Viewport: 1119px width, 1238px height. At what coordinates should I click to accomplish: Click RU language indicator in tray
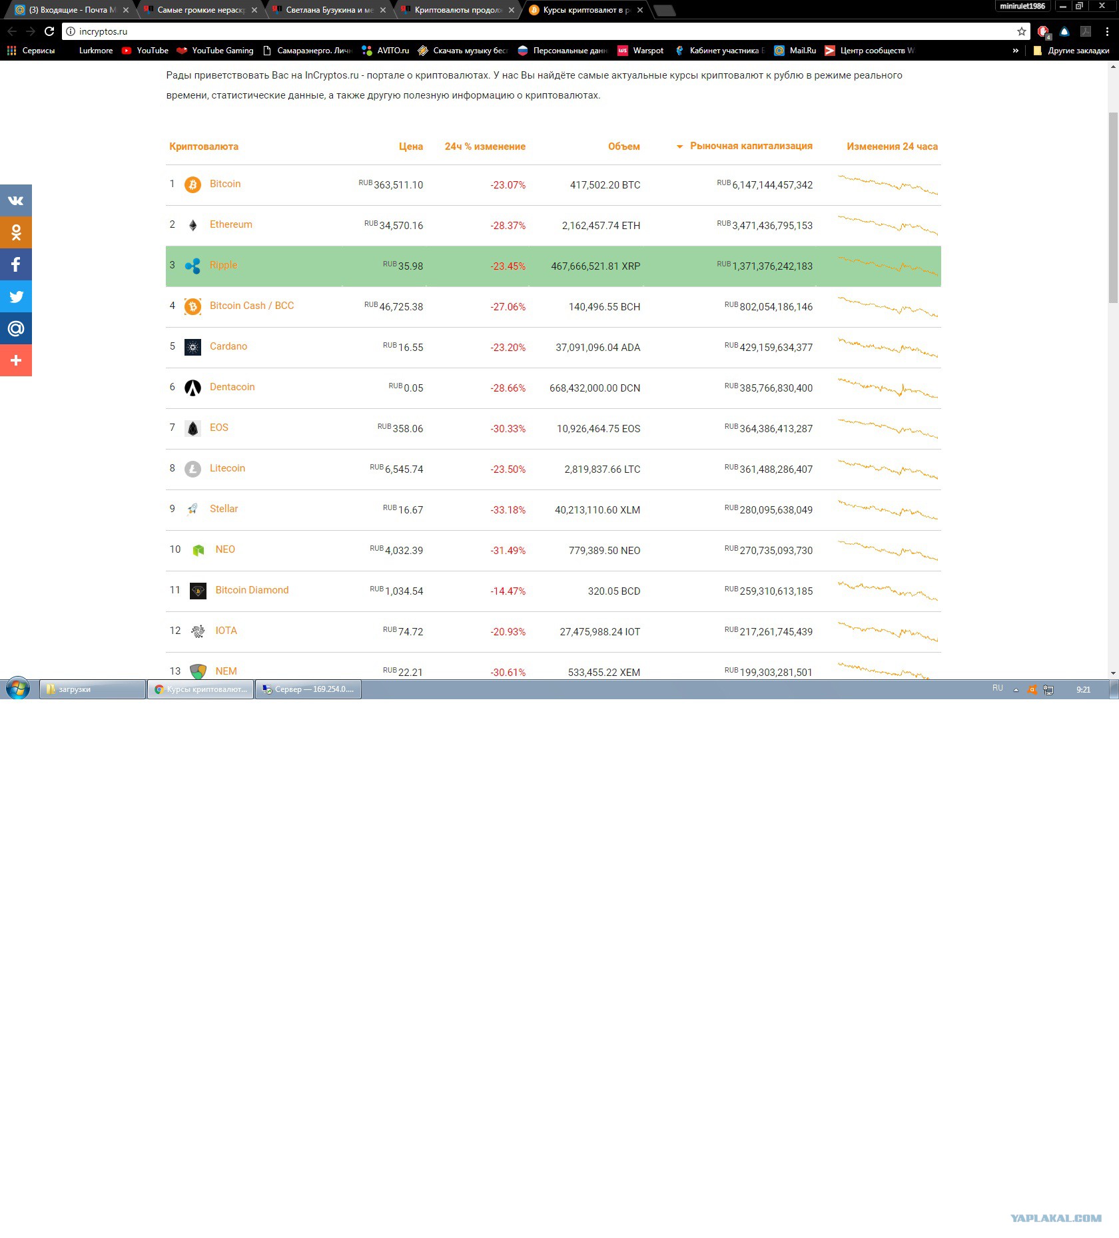[998, 689]
